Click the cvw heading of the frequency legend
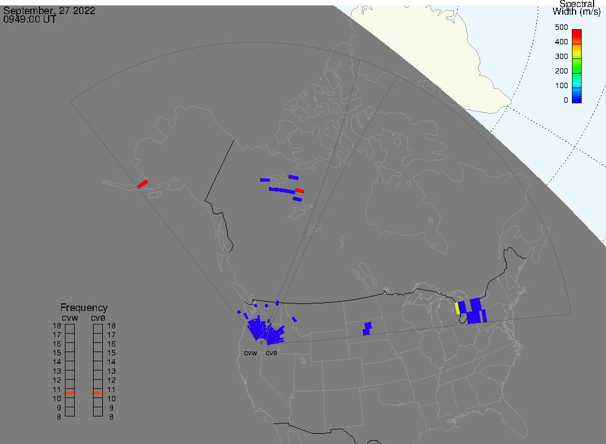Image resolution: width=606 pixels, height=444 pixels. (x=70, y=318)
